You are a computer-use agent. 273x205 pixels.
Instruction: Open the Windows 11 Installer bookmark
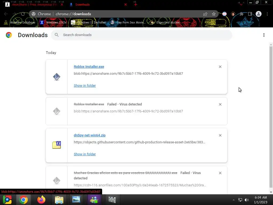click(x=89, y=22)
